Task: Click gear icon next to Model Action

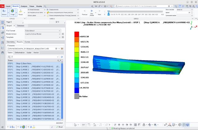Action: pos(63,34)
